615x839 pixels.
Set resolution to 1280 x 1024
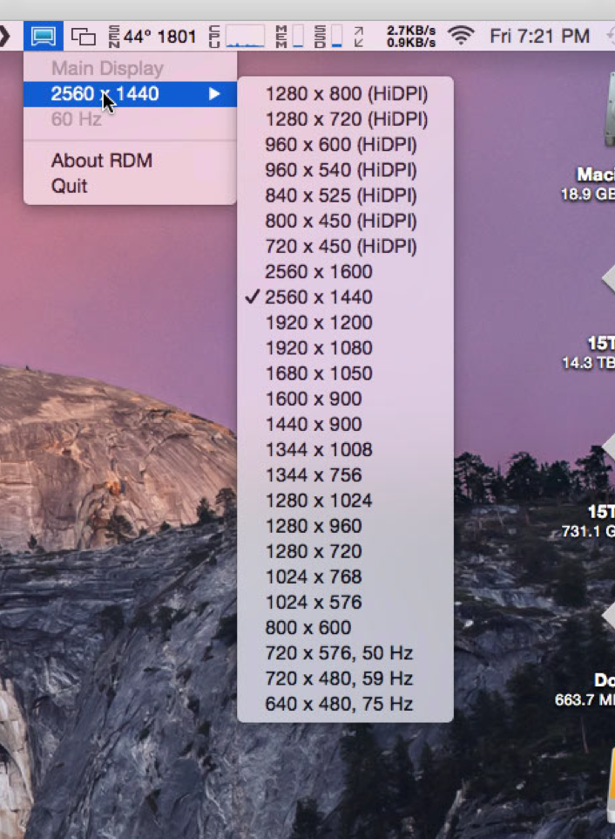coord(346,501)
